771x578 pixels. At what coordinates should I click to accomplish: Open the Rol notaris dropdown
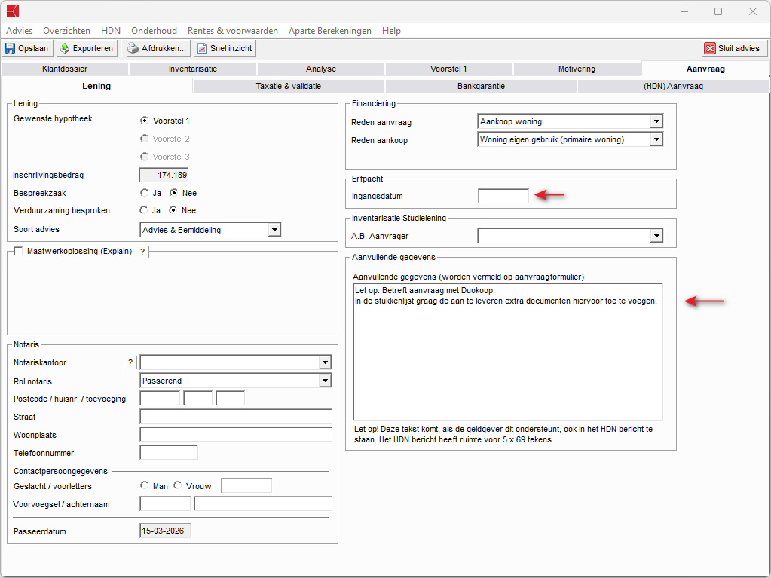325,381
